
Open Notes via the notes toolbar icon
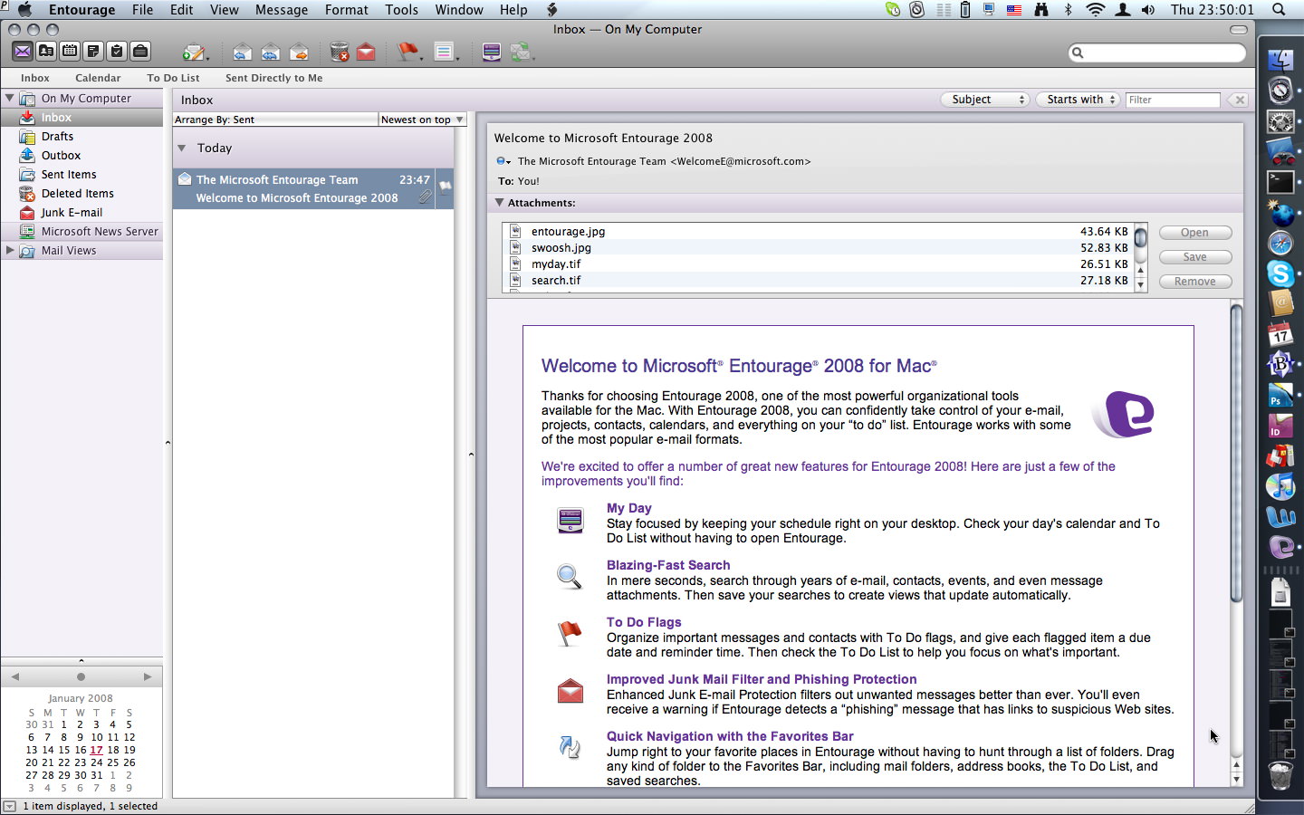tap(93, 52)
